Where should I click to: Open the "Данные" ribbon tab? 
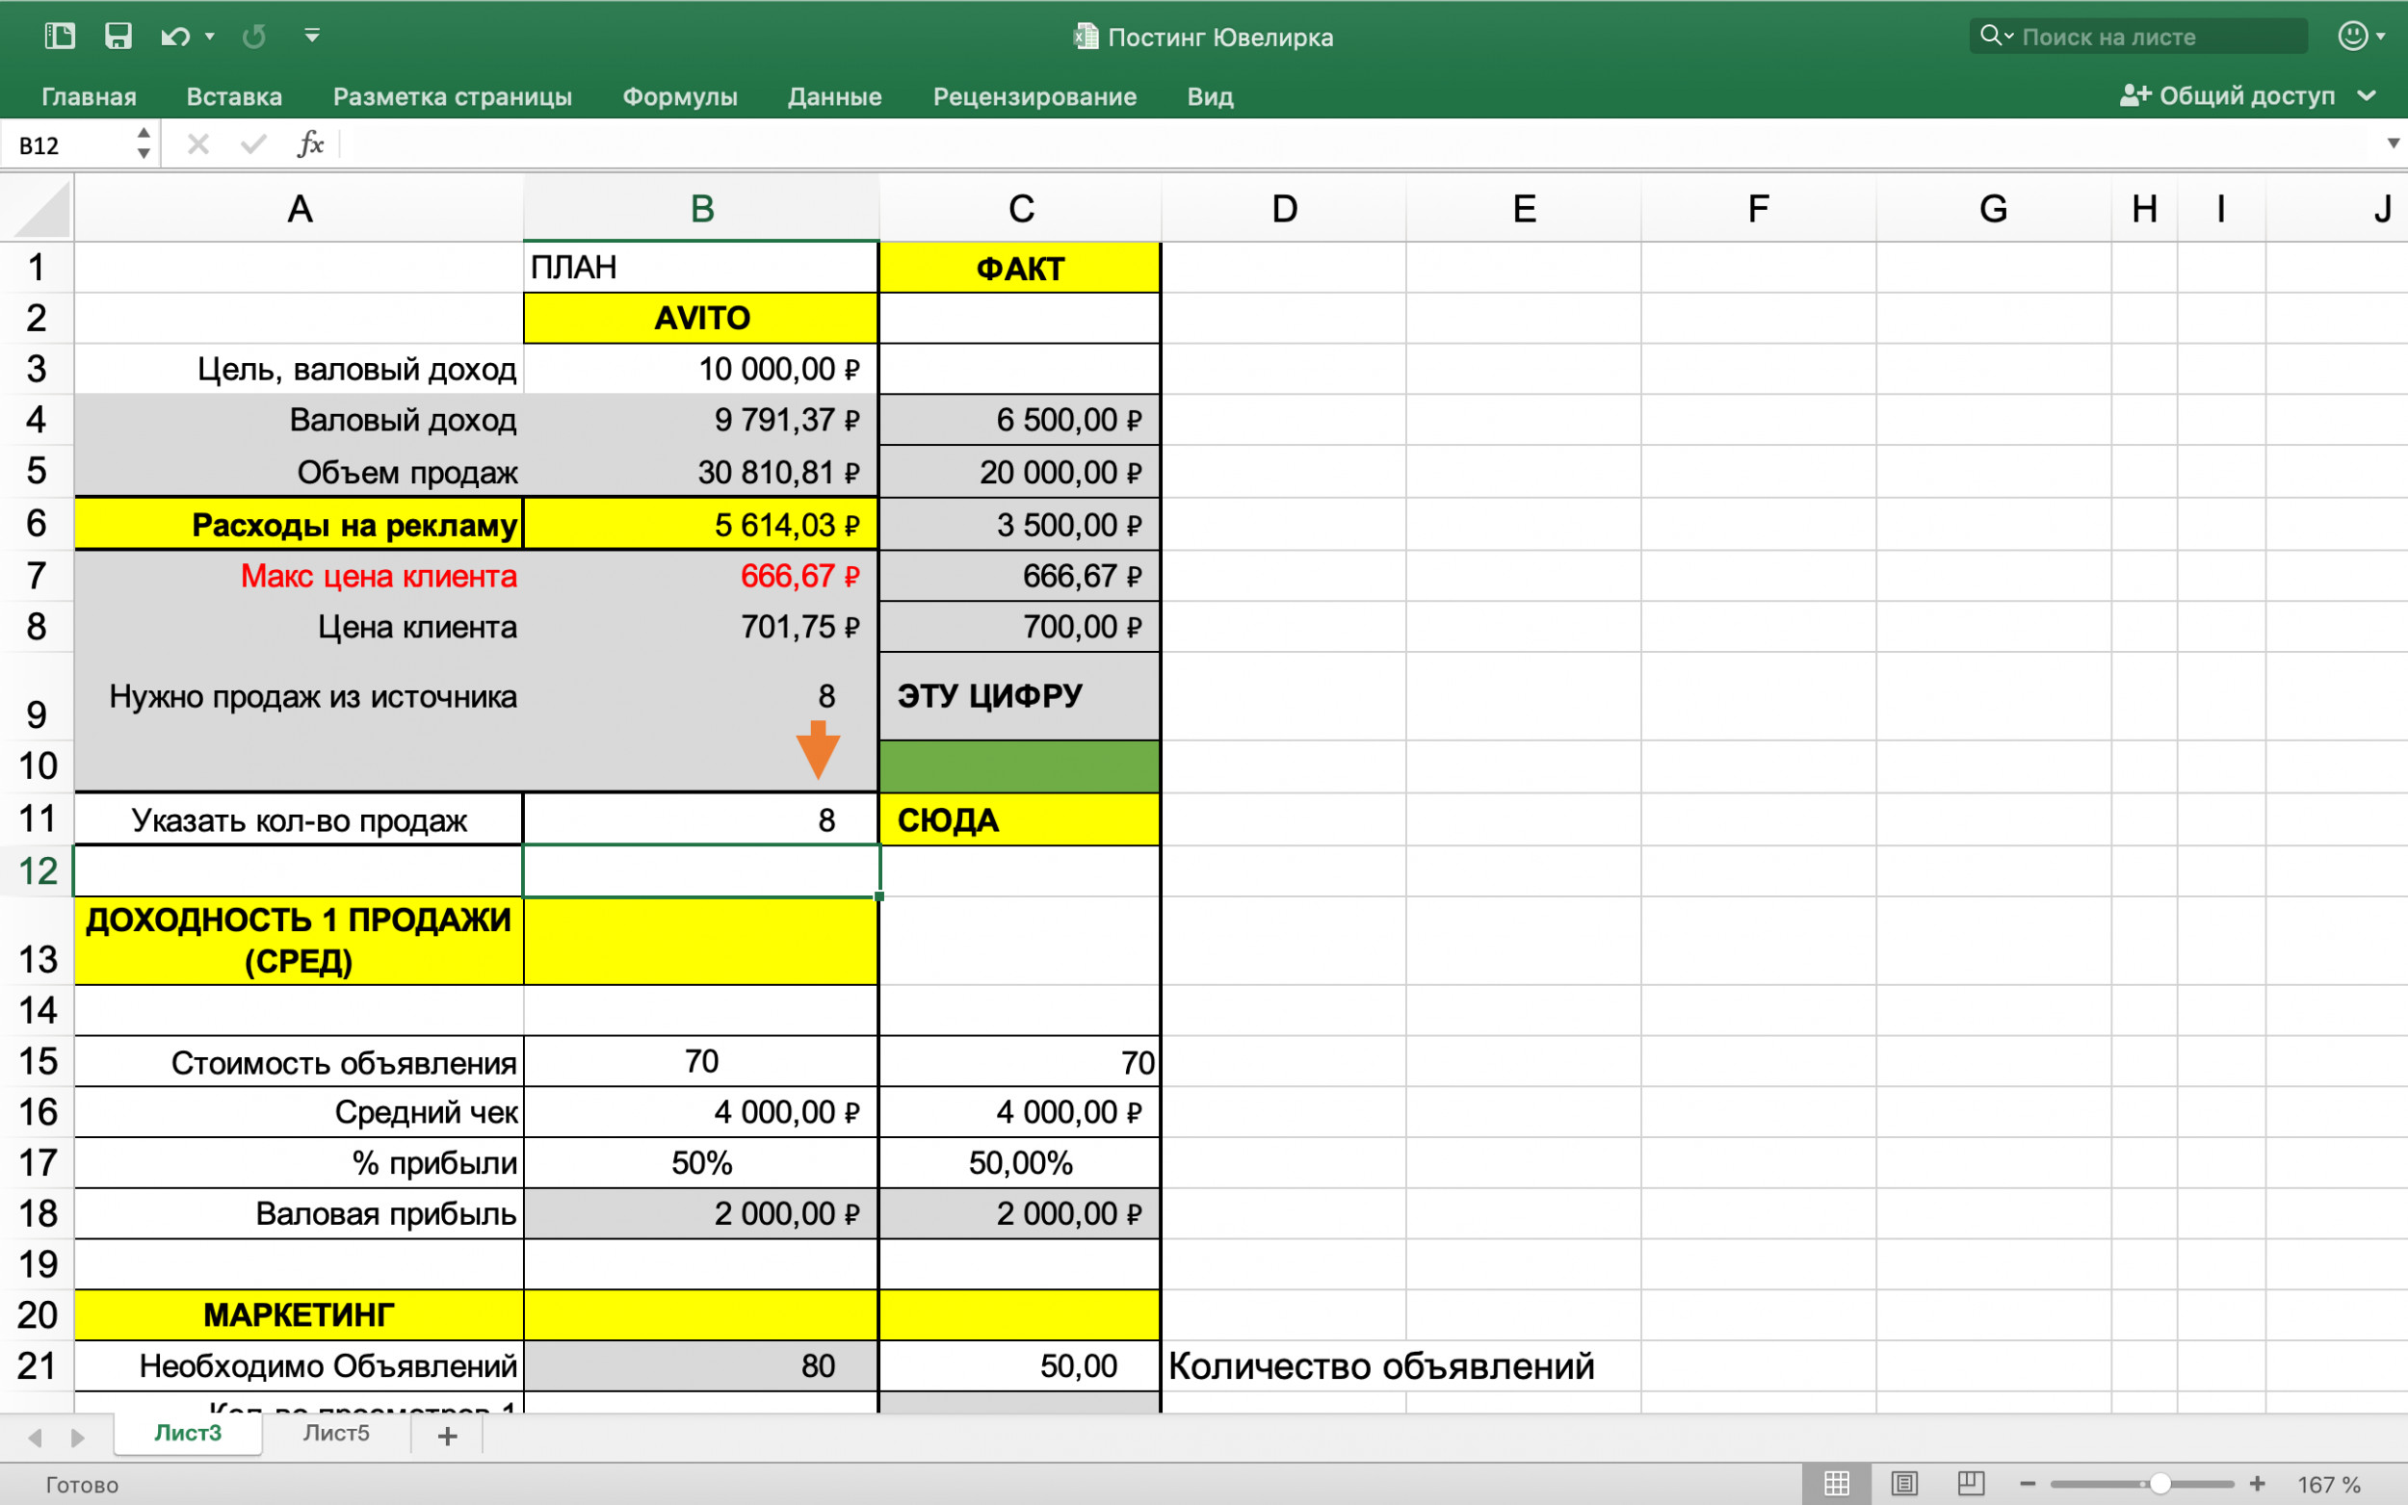834,96
